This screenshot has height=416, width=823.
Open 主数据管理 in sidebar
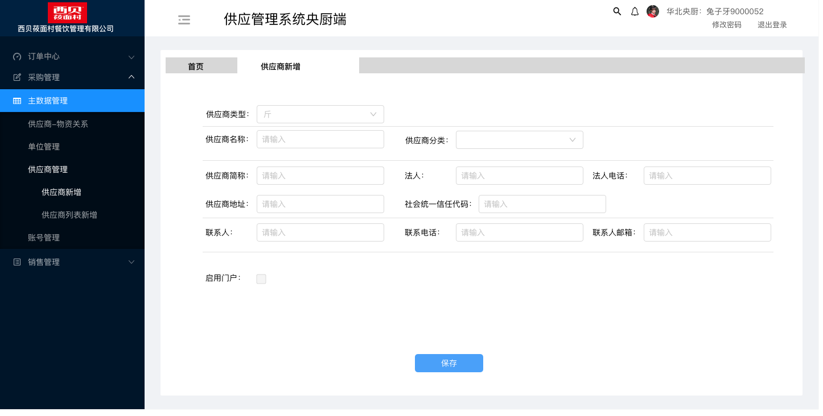click(72, 101)
